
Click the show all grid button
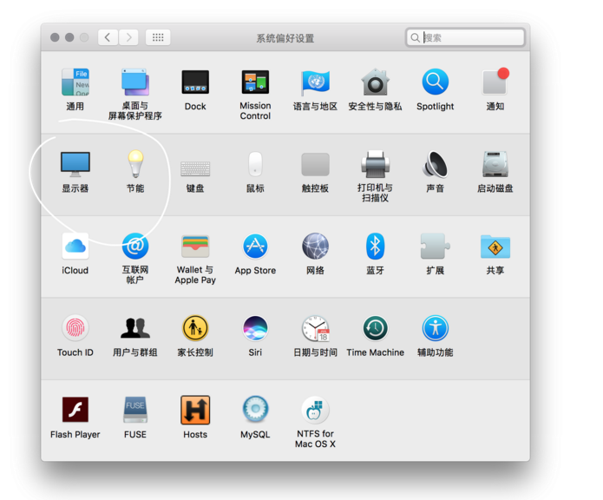pos(158,37)
